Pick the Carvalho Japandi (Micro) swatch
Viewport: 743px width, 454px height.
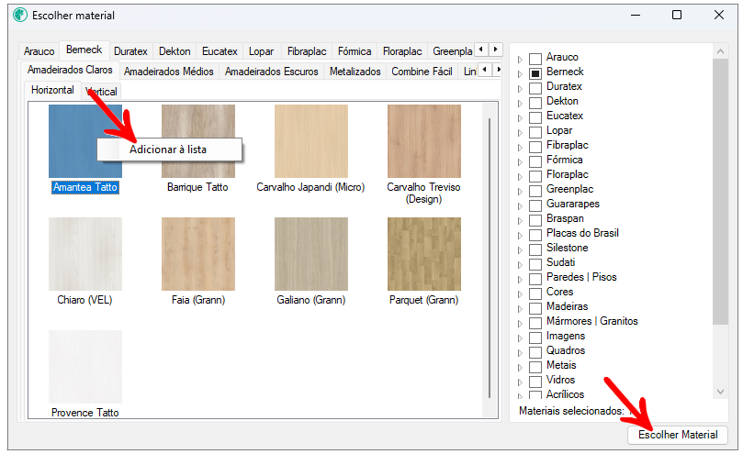[311, 141]
